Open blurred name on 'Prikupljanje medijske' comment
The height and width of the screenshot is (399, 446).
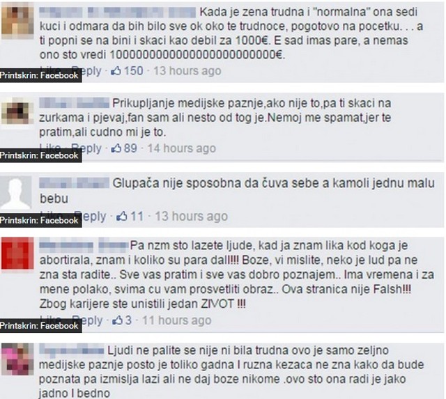pyautogui.click(x=74, y=103)
